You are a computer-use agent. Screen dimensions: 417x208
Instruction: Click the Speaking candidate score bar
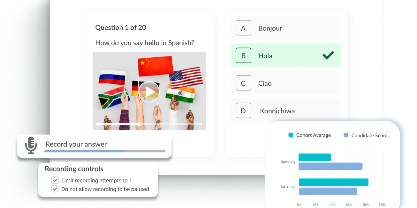330,166
